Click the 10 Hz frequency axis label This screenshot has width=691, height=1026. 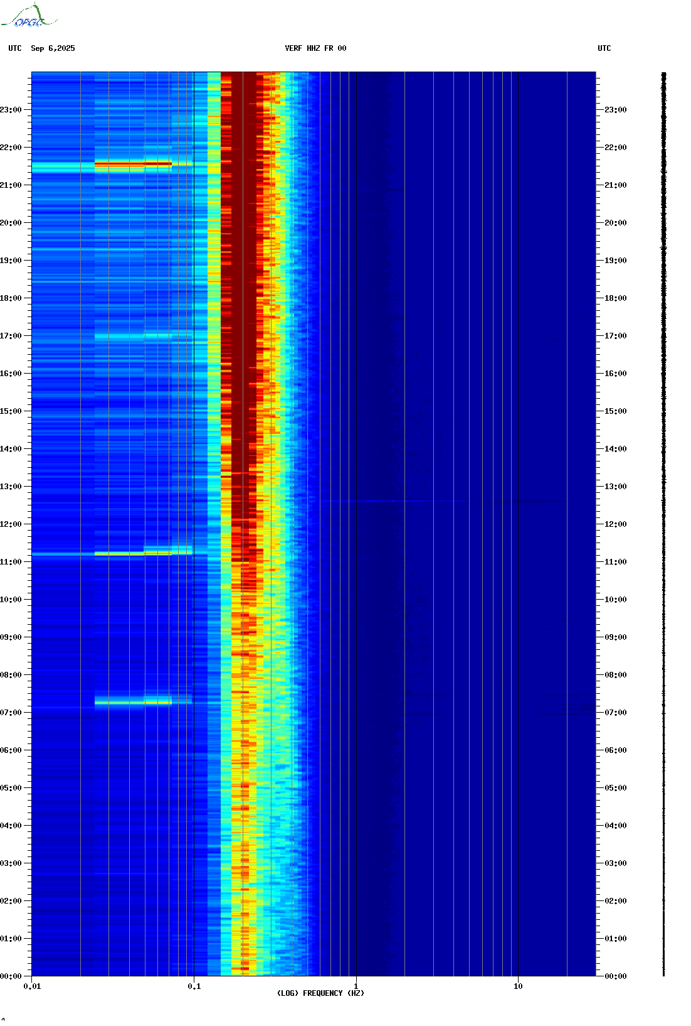518,986
